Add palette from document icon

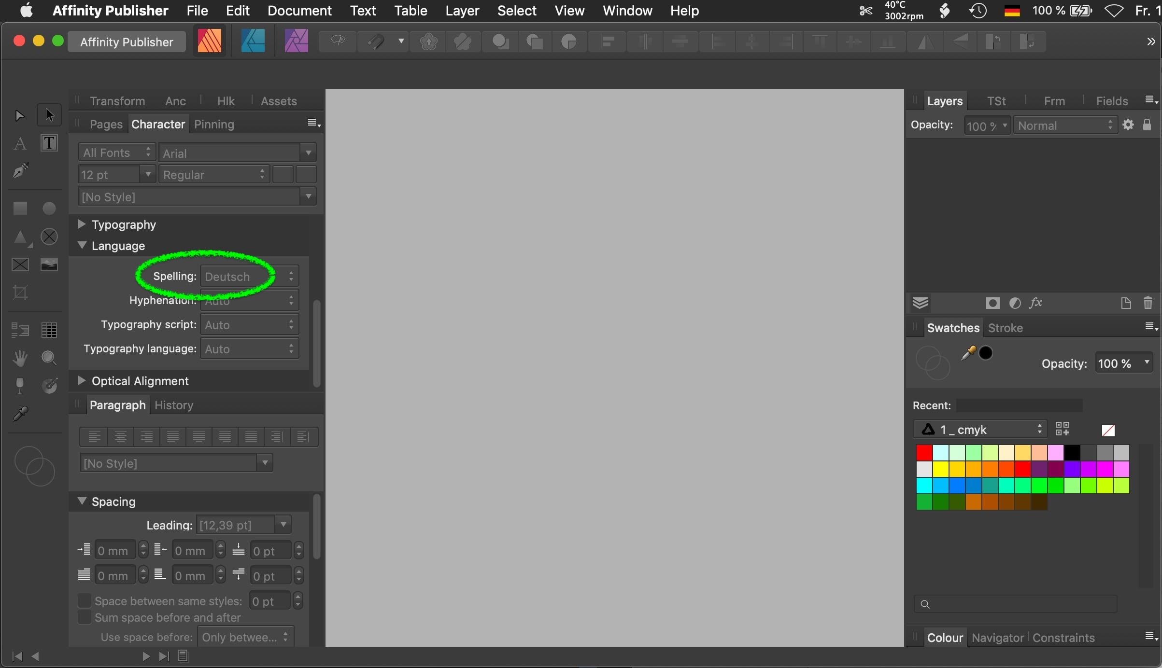point(1062,429)
